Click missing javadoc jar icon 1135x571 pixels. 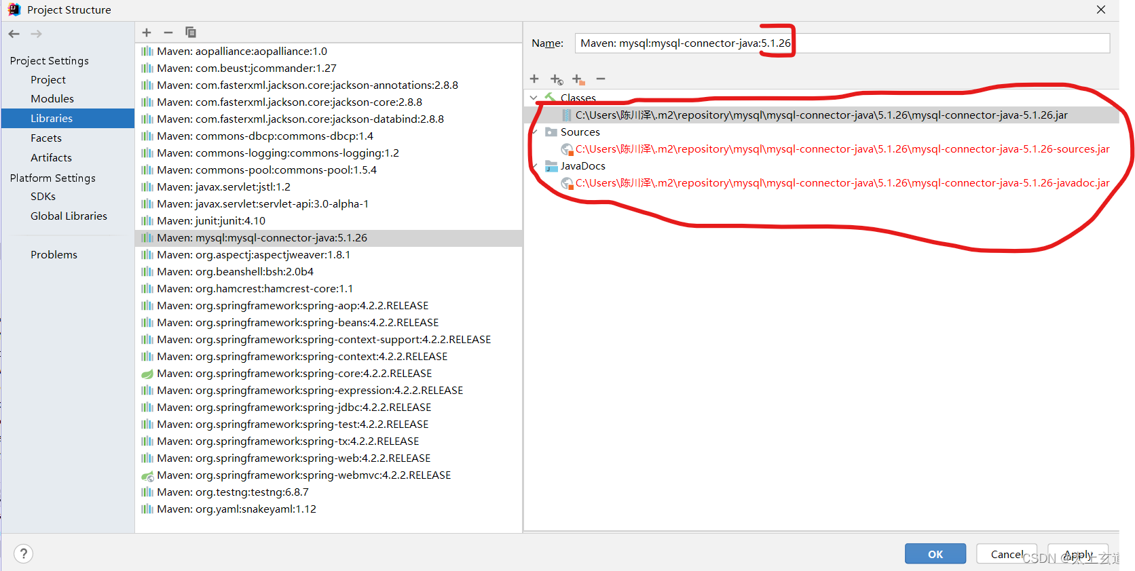tap(567, 183)
